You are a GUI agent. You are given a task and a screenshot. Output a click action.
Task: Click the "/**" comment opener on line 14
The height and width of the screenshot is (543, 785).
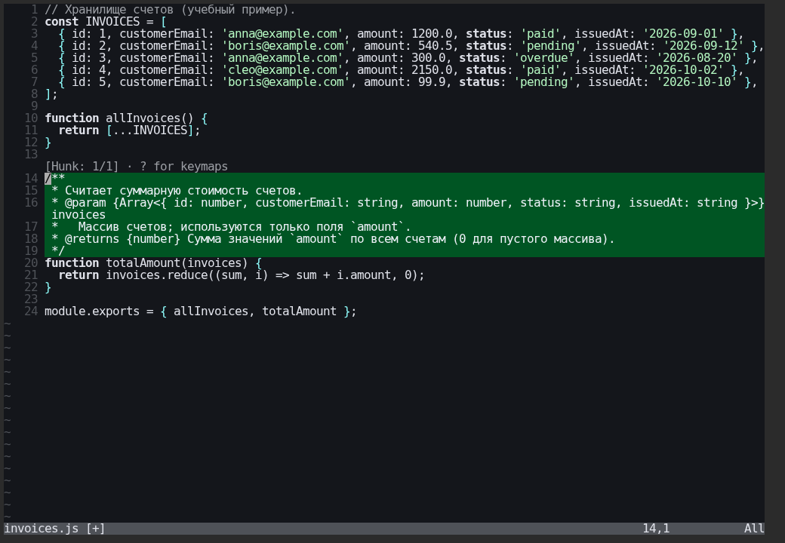(x=55, y=179)
